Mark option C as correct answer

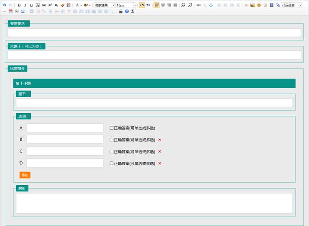click(x=111, y=151)
